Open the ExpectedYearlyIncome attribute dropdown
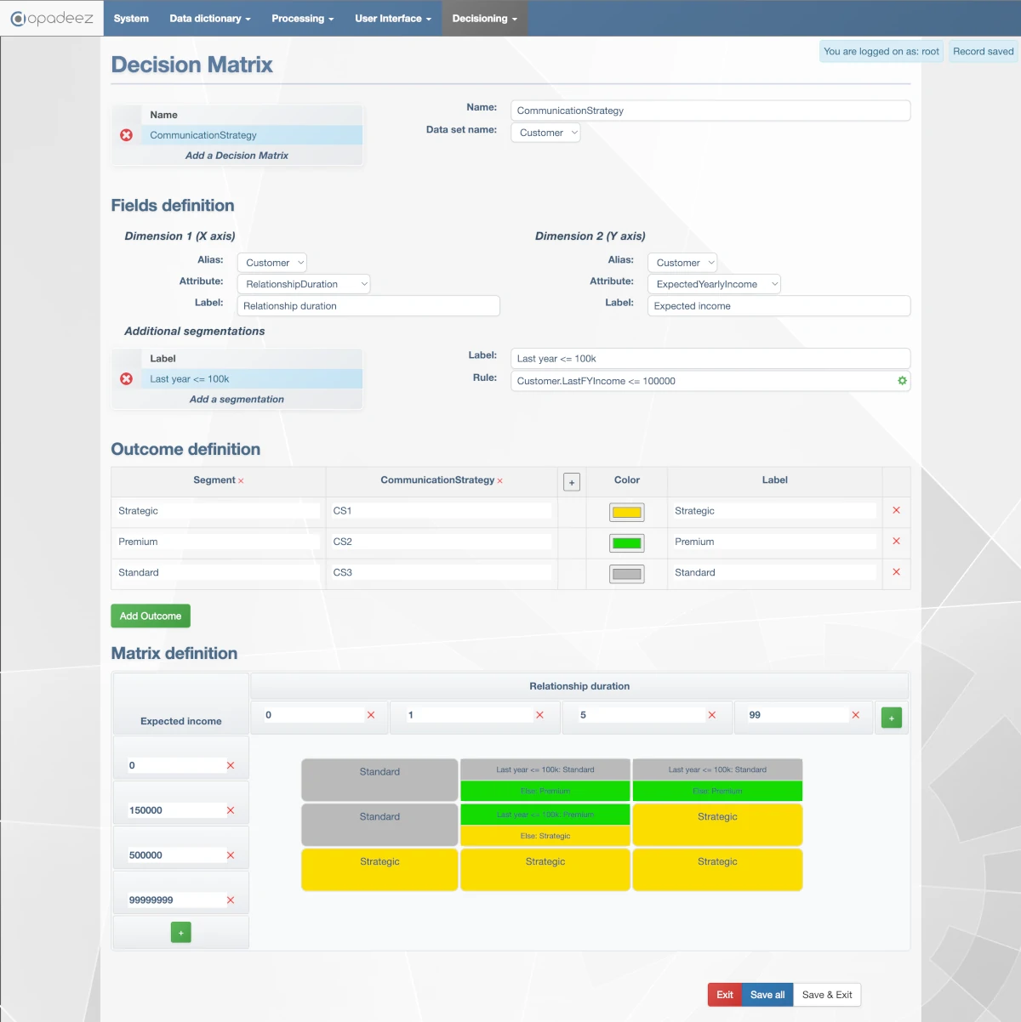 713,283
